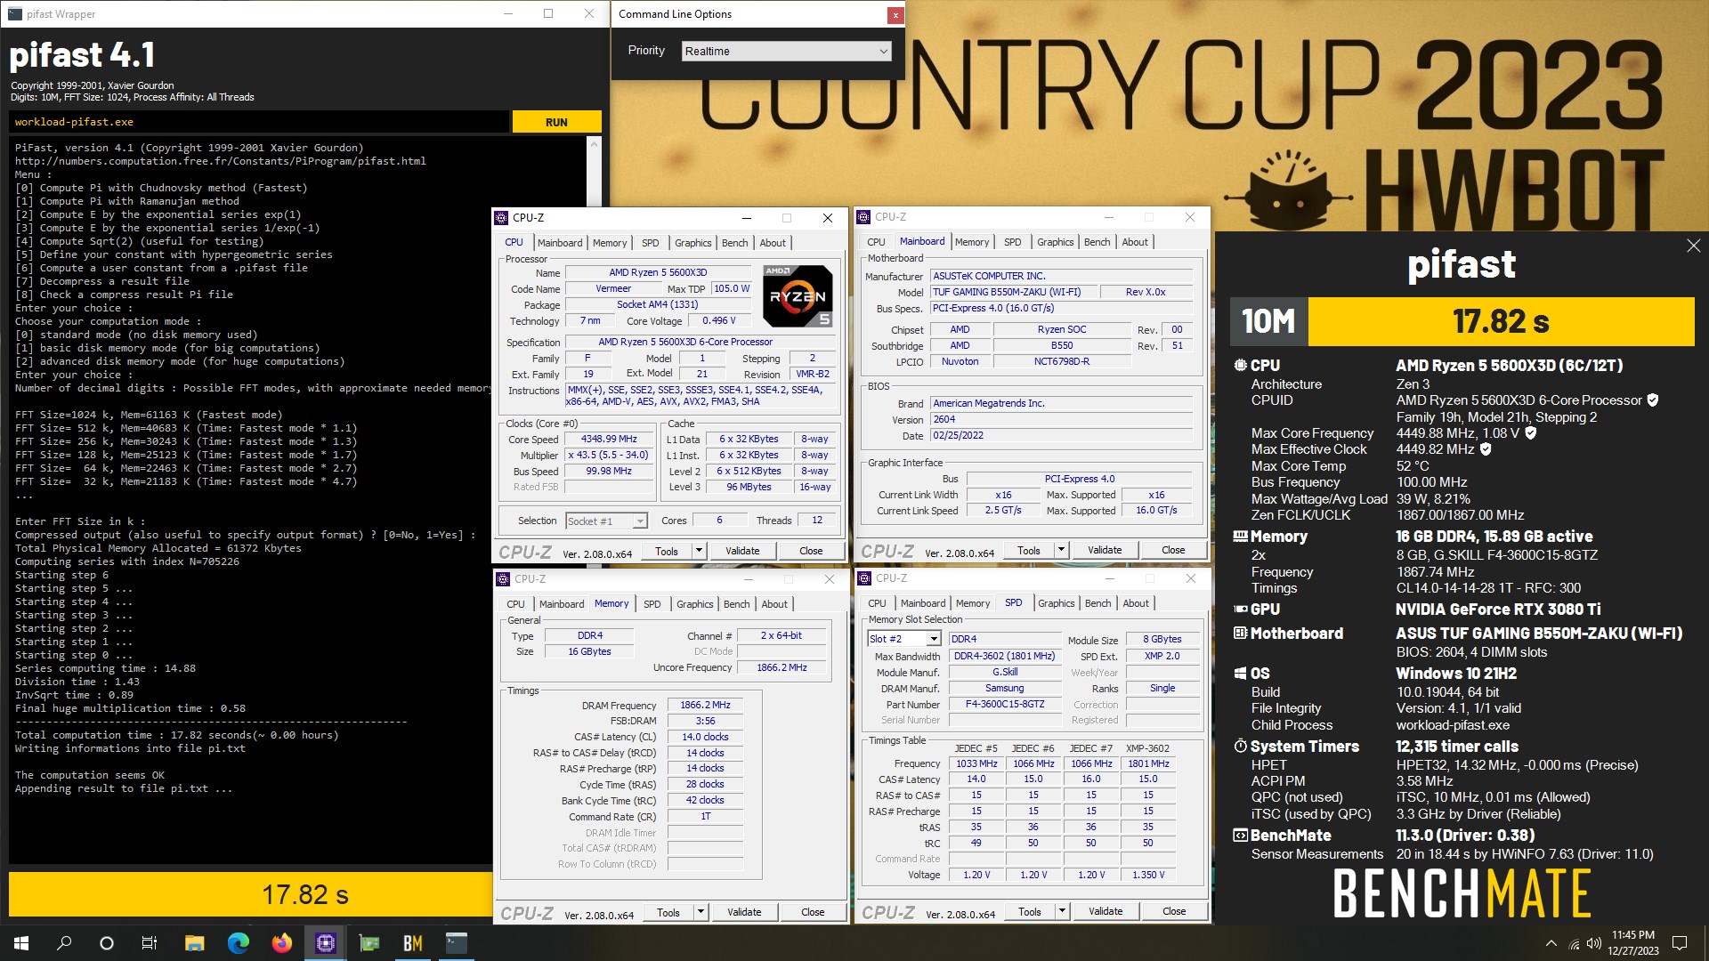Image resolution: width=1709 pixels, height=961 pixels.
Task: Open Microsoft Edge from taskbar
Action: 238,943
